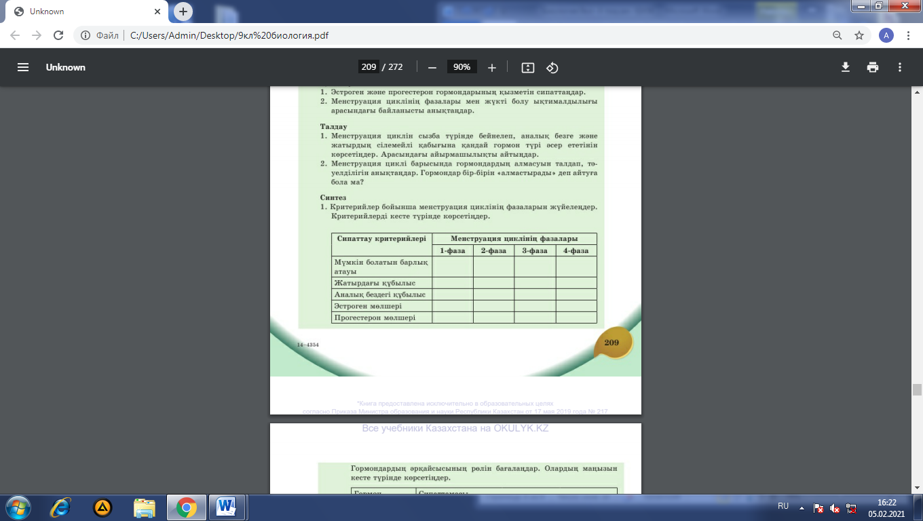Click the 1-фаза column header
This screenshot has width=923, height=521.
(453, 250)
